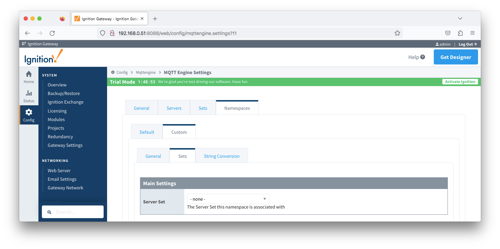This screenshot has width=500, height=249.
Task: Click the Ignition logo
Action: click(x=44, y=57)
